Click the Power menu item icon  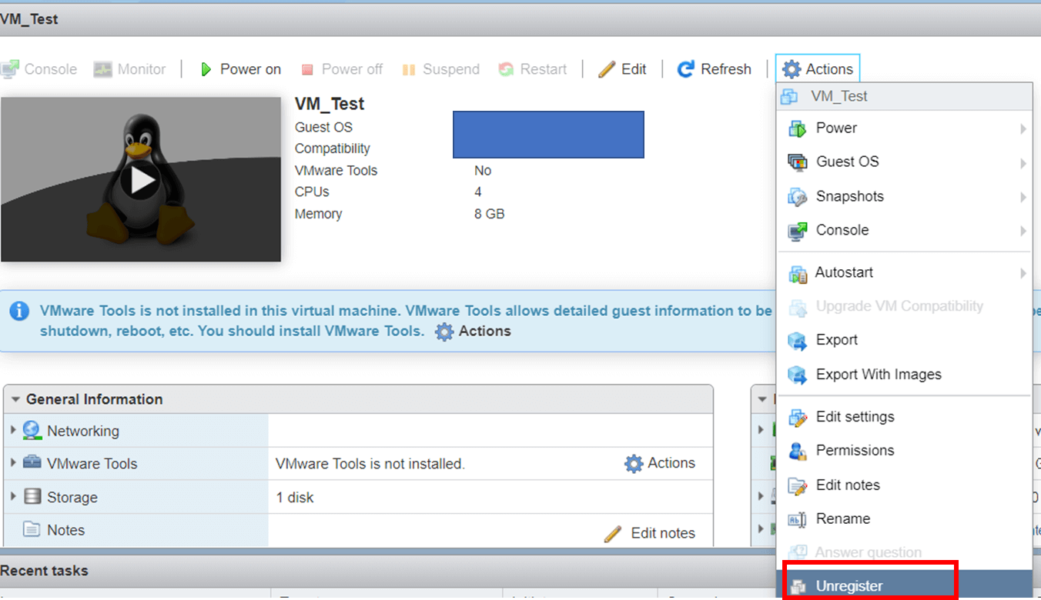pos(797,128)
